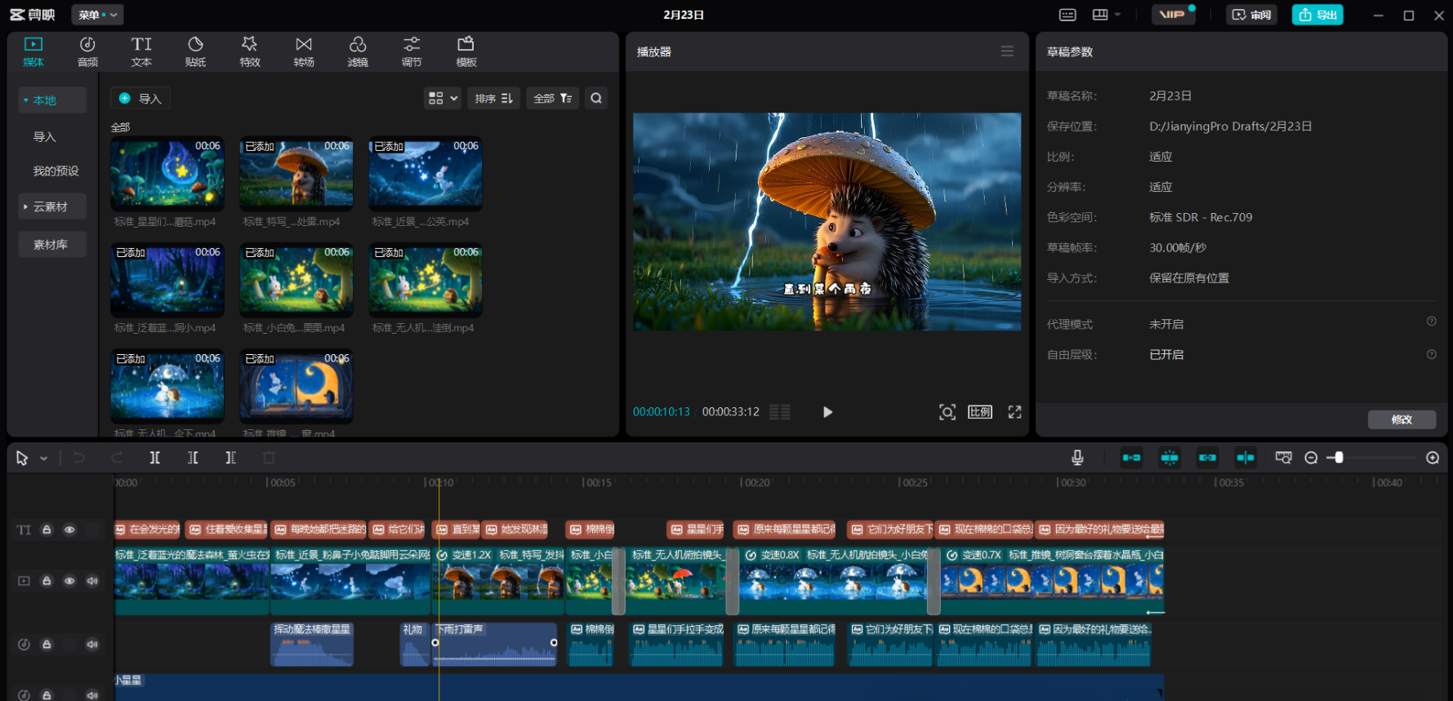Open the selection tool mode dropdown arrow
1453x701 pixels.
tap(44, 459)
